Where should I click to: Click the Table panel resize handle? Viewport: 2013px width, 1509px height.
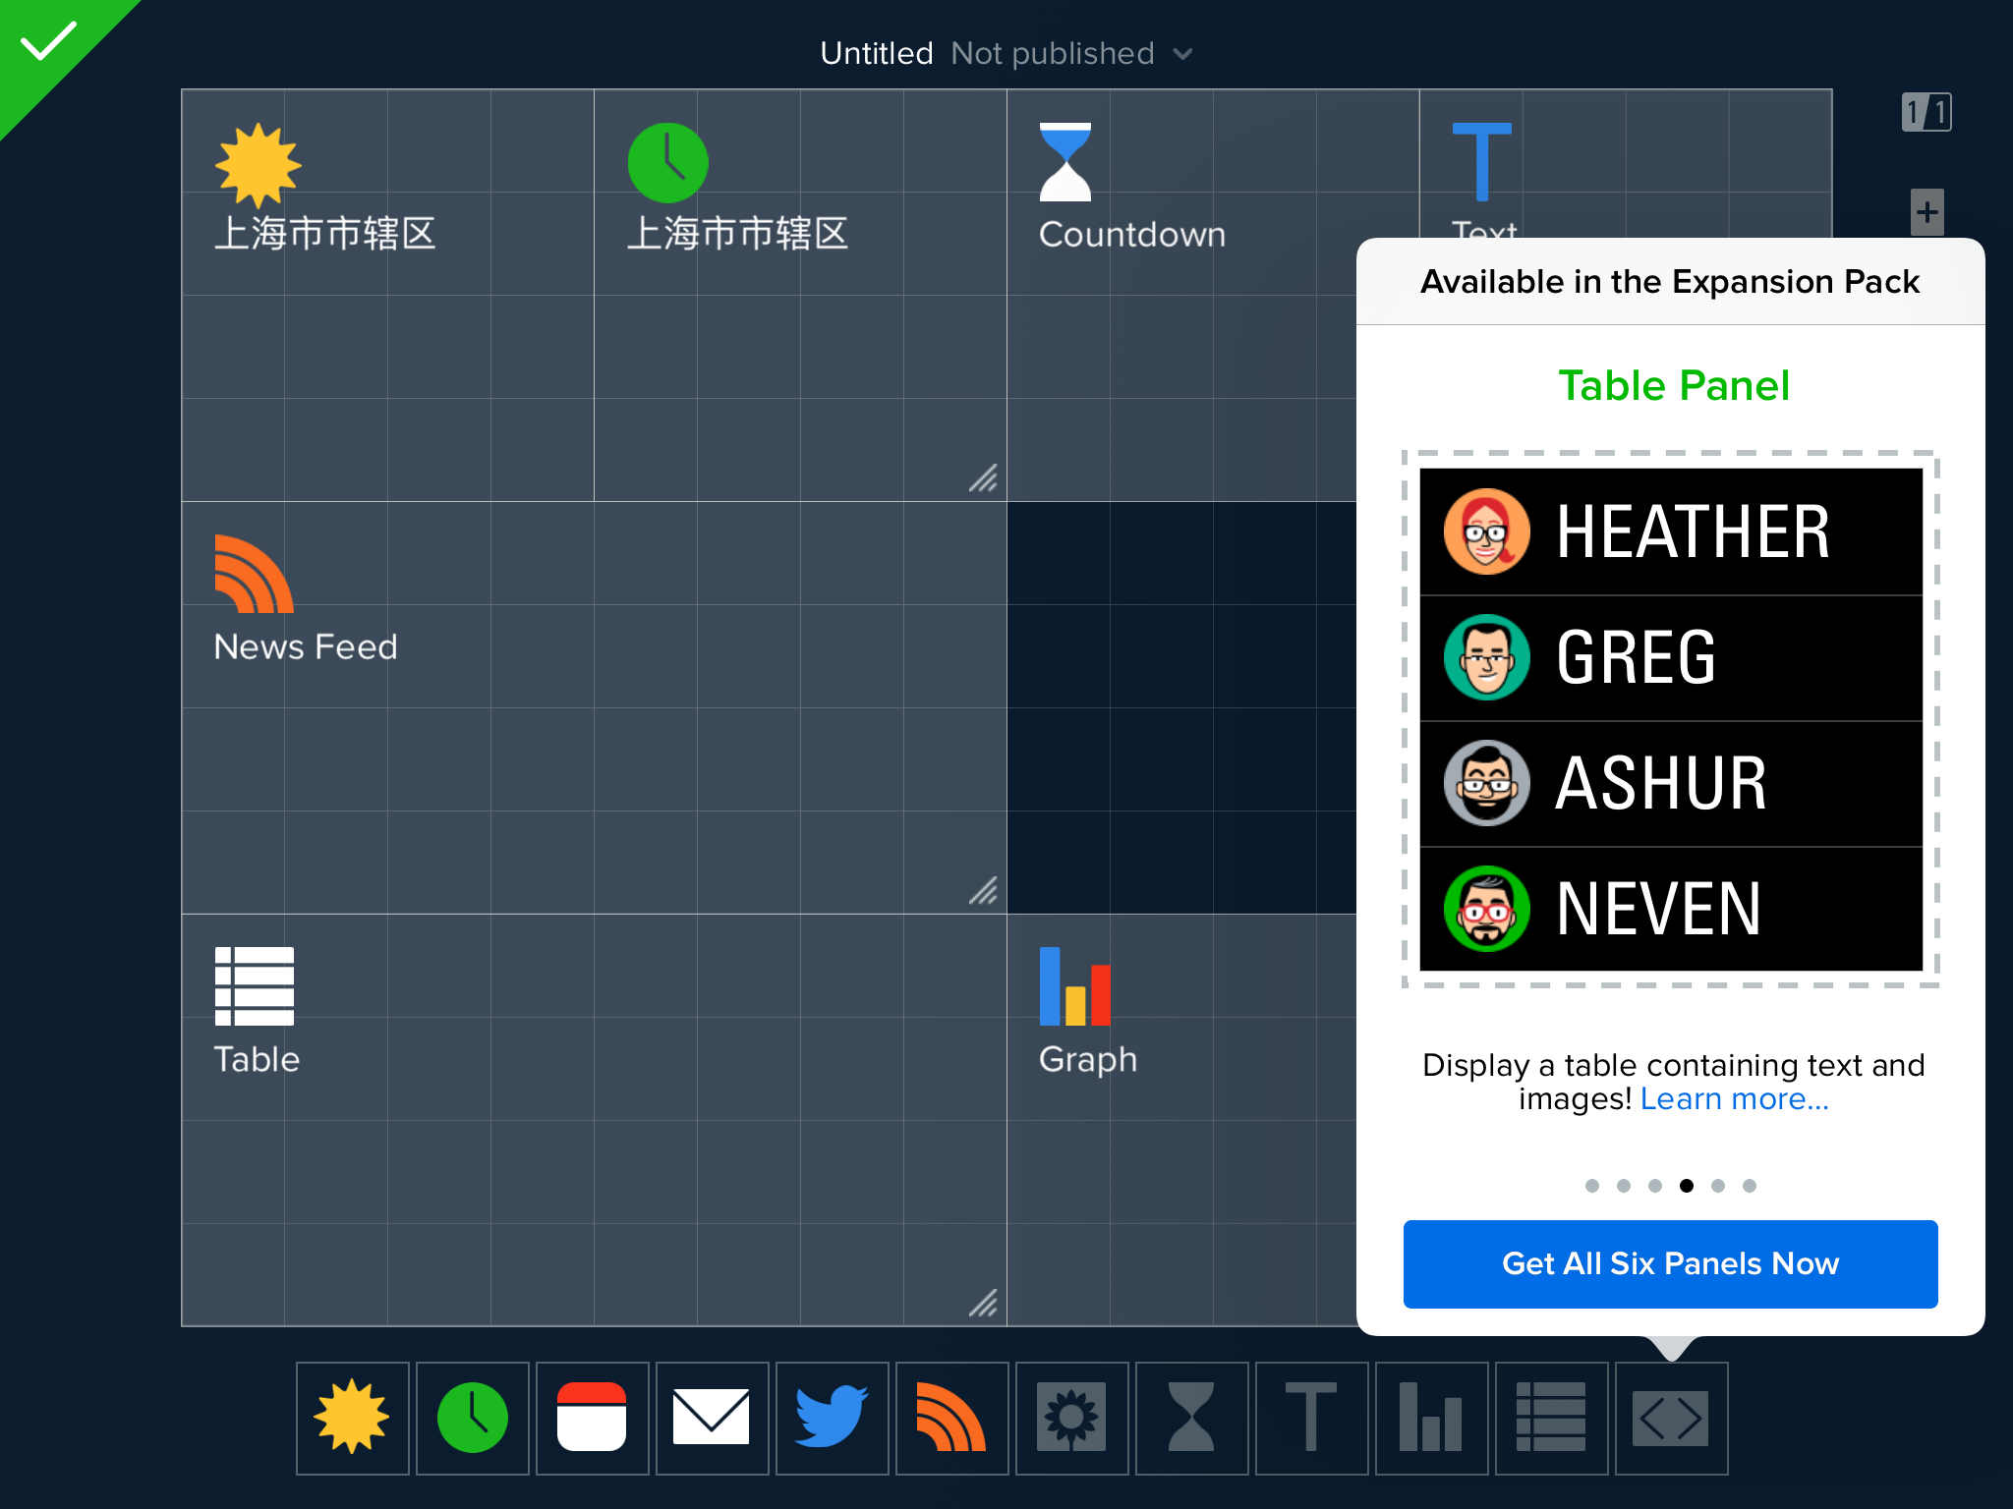[x=983, y=1304]
